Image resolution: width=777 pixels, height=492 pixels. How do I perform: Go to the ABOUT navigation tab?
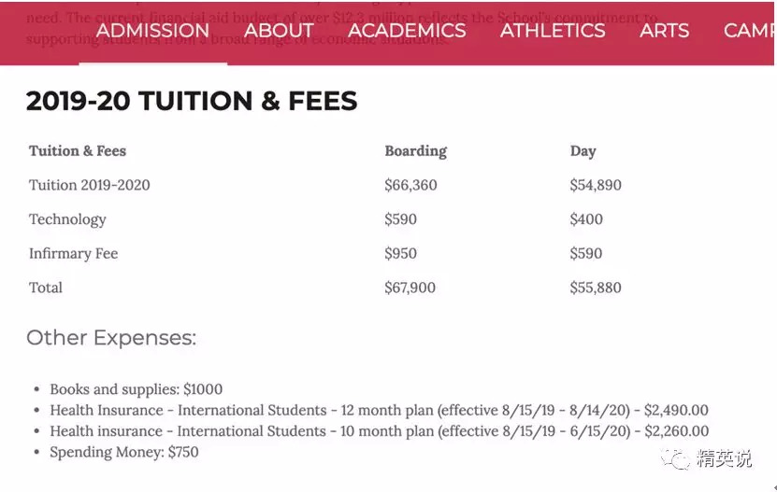tap(279, 30)
